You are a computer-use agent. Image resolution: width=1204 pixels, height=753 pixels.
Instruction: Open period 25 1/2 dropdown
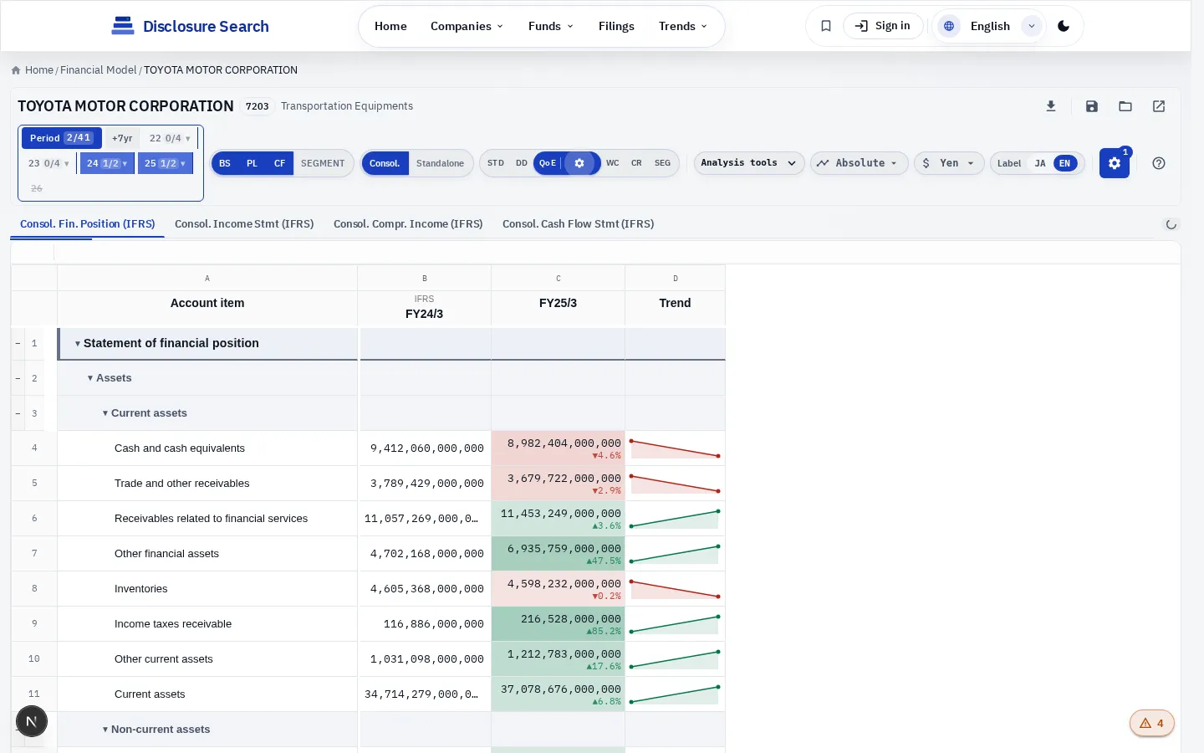tap(165, 163)
